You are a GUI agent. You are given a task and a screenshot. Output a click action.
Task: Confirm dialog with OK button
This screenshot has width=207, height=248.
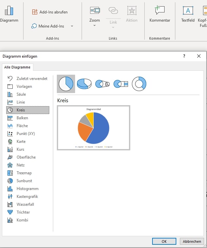pyautogui.click(x=164, y=241)
